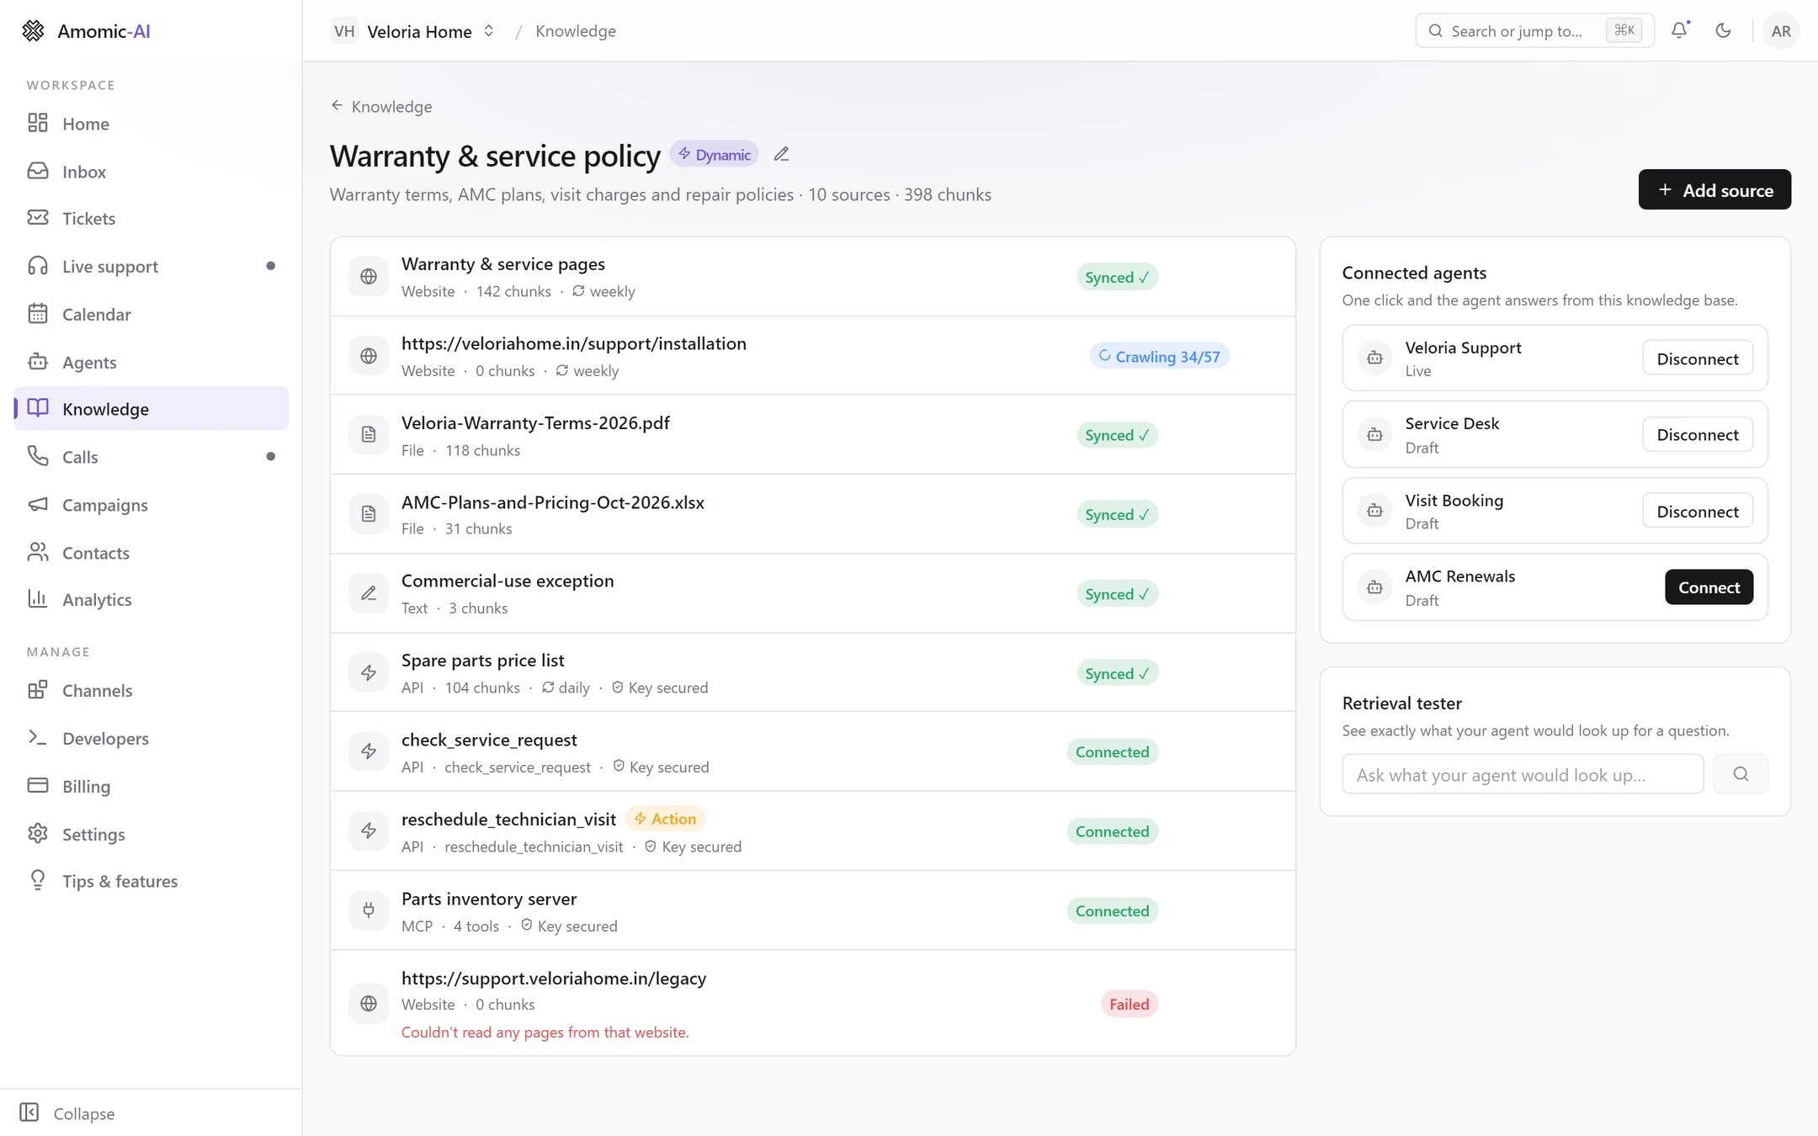Connect the AMC Renewals agent
The width and height of the screenshot is (1818, 1136).
1709,587
